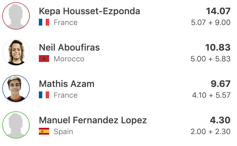This screenshot has height=146, width=237.
Task: Click Mathis Azam's profile photo
Action: pos(16,89)
